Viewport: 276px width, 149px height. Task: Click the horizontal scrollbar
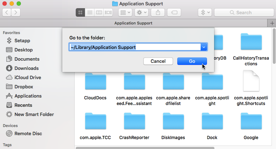pos(145,148)
